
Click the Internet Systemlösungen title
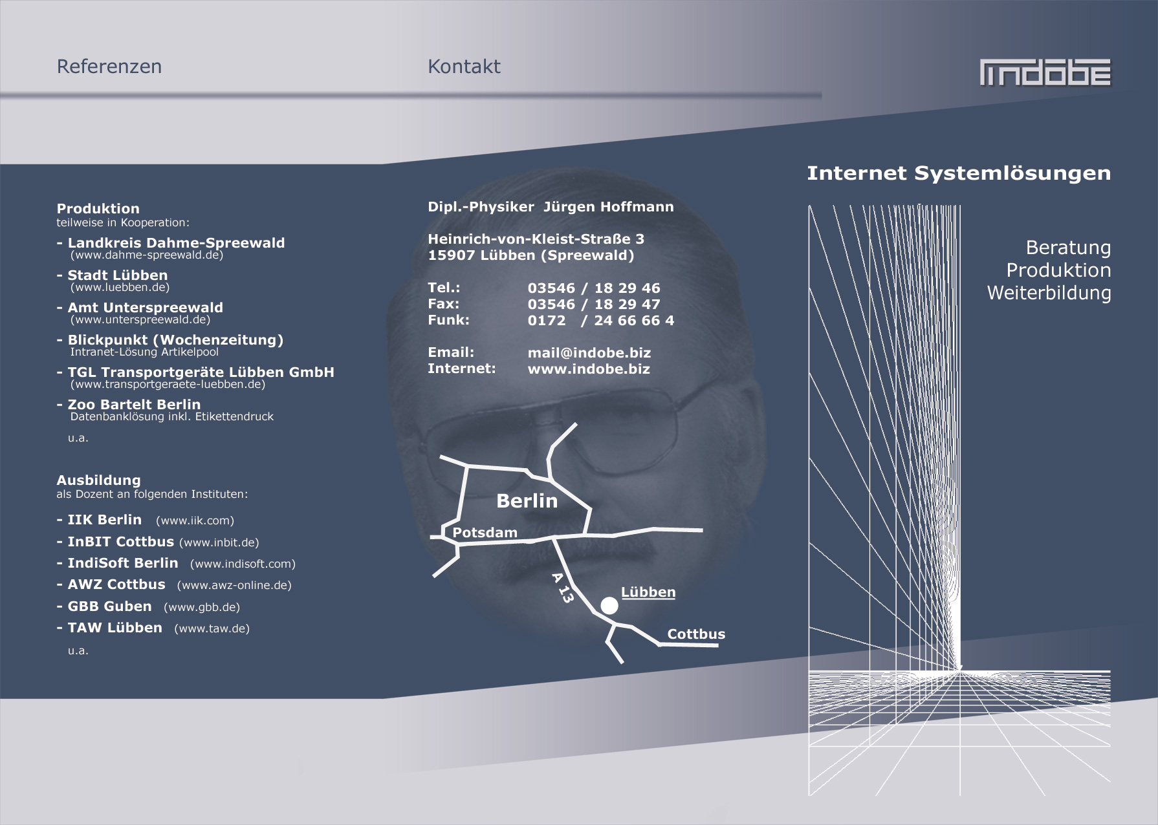click(958, 173)
